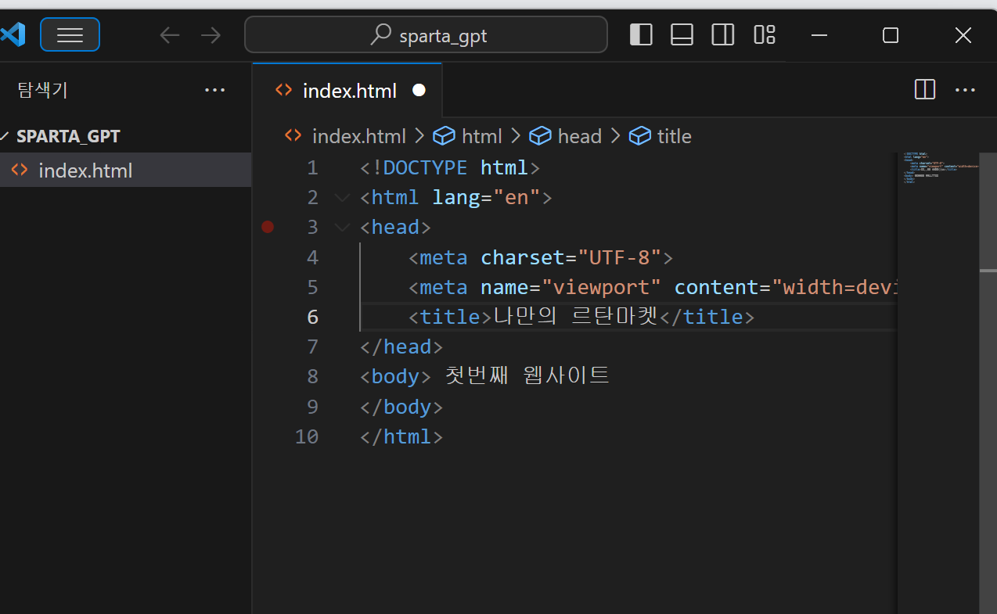Click the unsaved dot on index.html tab
Screen dimensions: 997x614
[419, 90]
